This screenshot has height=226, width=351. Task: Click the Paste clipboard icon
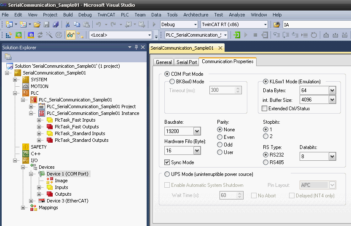(86, 24)
